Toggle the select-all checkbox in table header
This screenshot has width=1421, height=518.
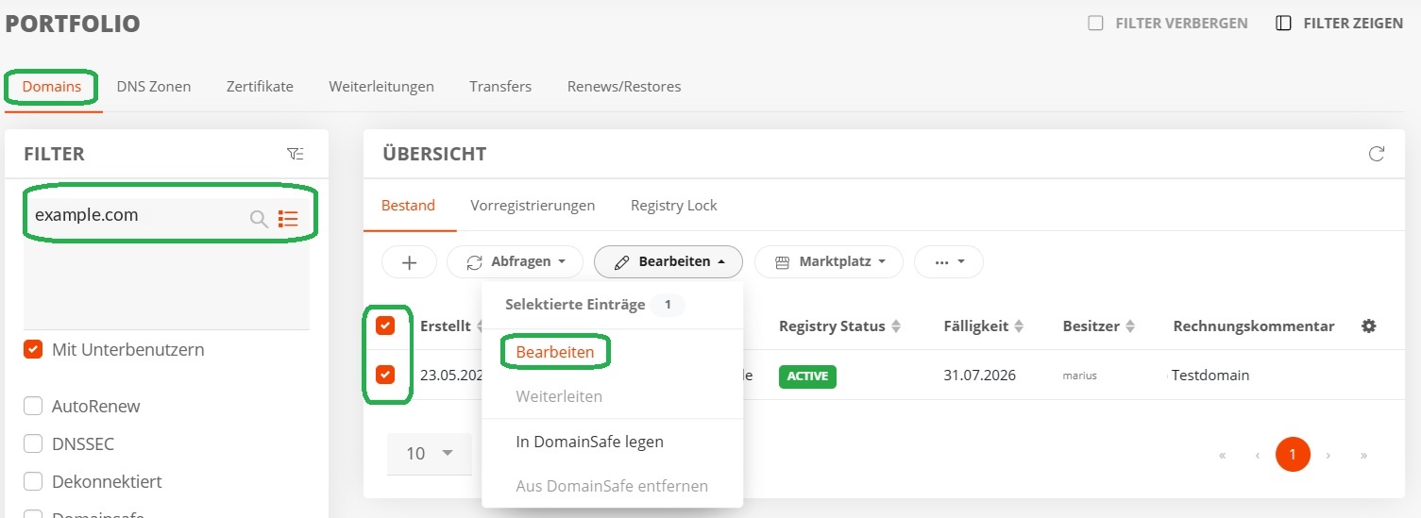point(385,326)
